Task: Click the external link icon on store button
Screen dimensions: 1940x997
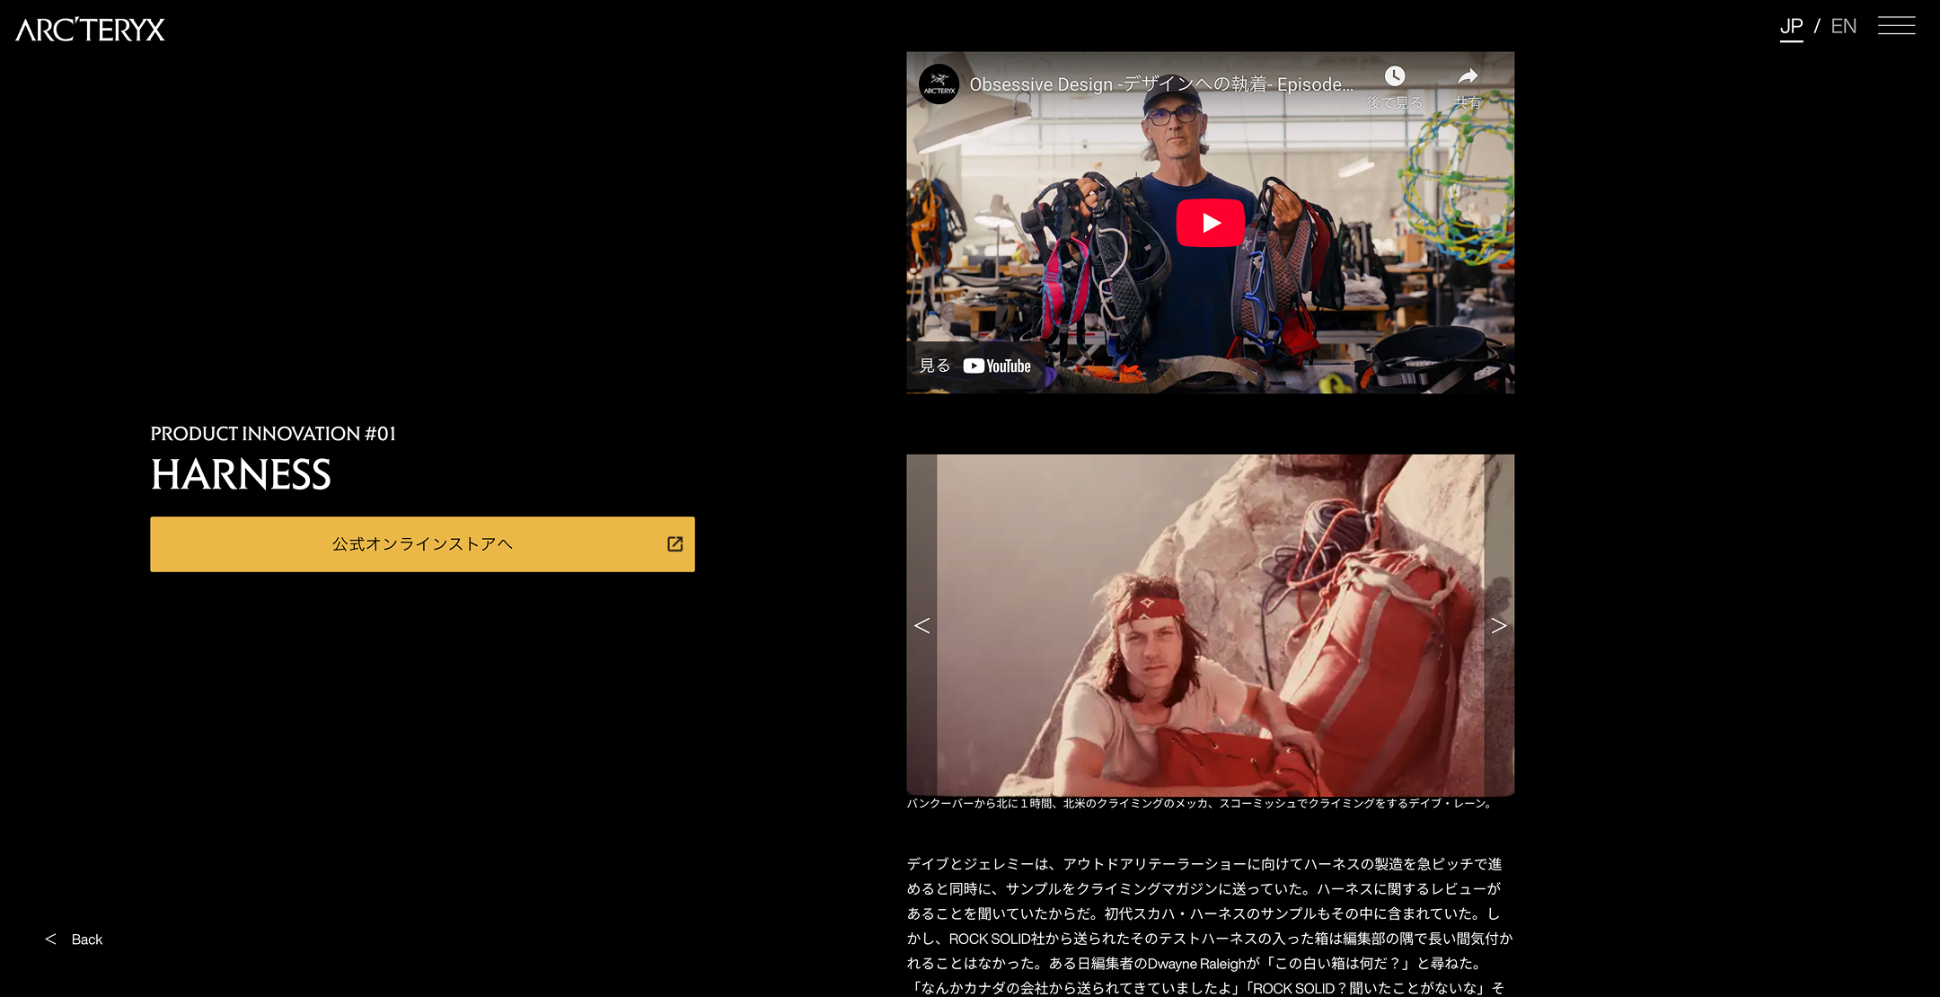Action: (x=675, y=544)
